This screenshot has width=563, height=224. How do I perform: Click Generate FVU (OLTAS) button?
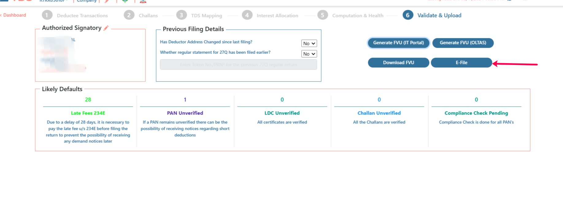[x=463, y=43]
